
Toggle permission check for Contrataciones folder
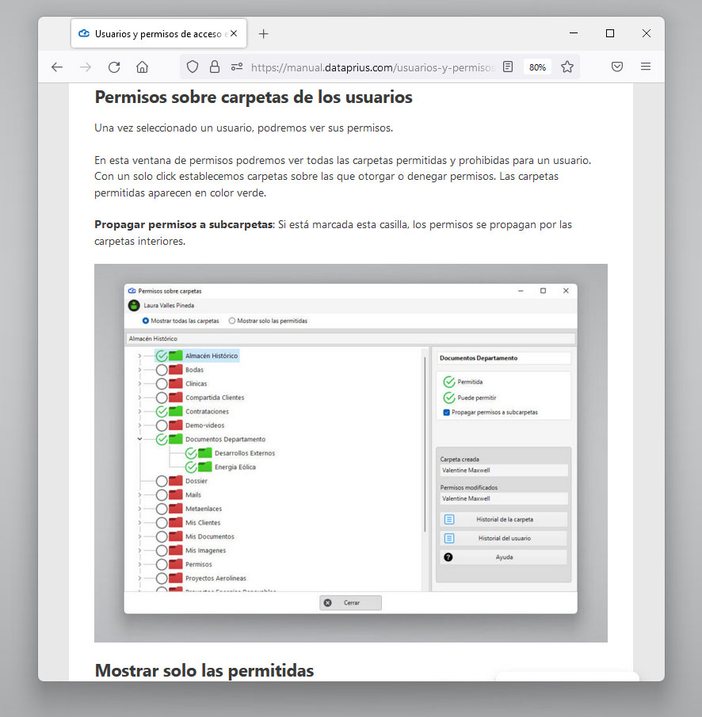pyautogui.click(x=162, y=412)
